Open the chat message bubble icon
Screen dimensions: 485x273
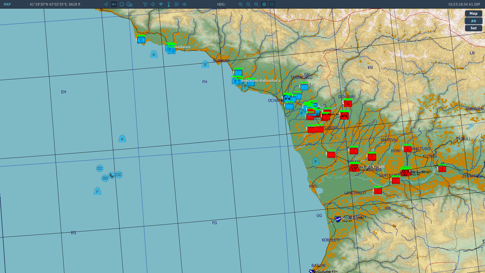coord(177,4)
